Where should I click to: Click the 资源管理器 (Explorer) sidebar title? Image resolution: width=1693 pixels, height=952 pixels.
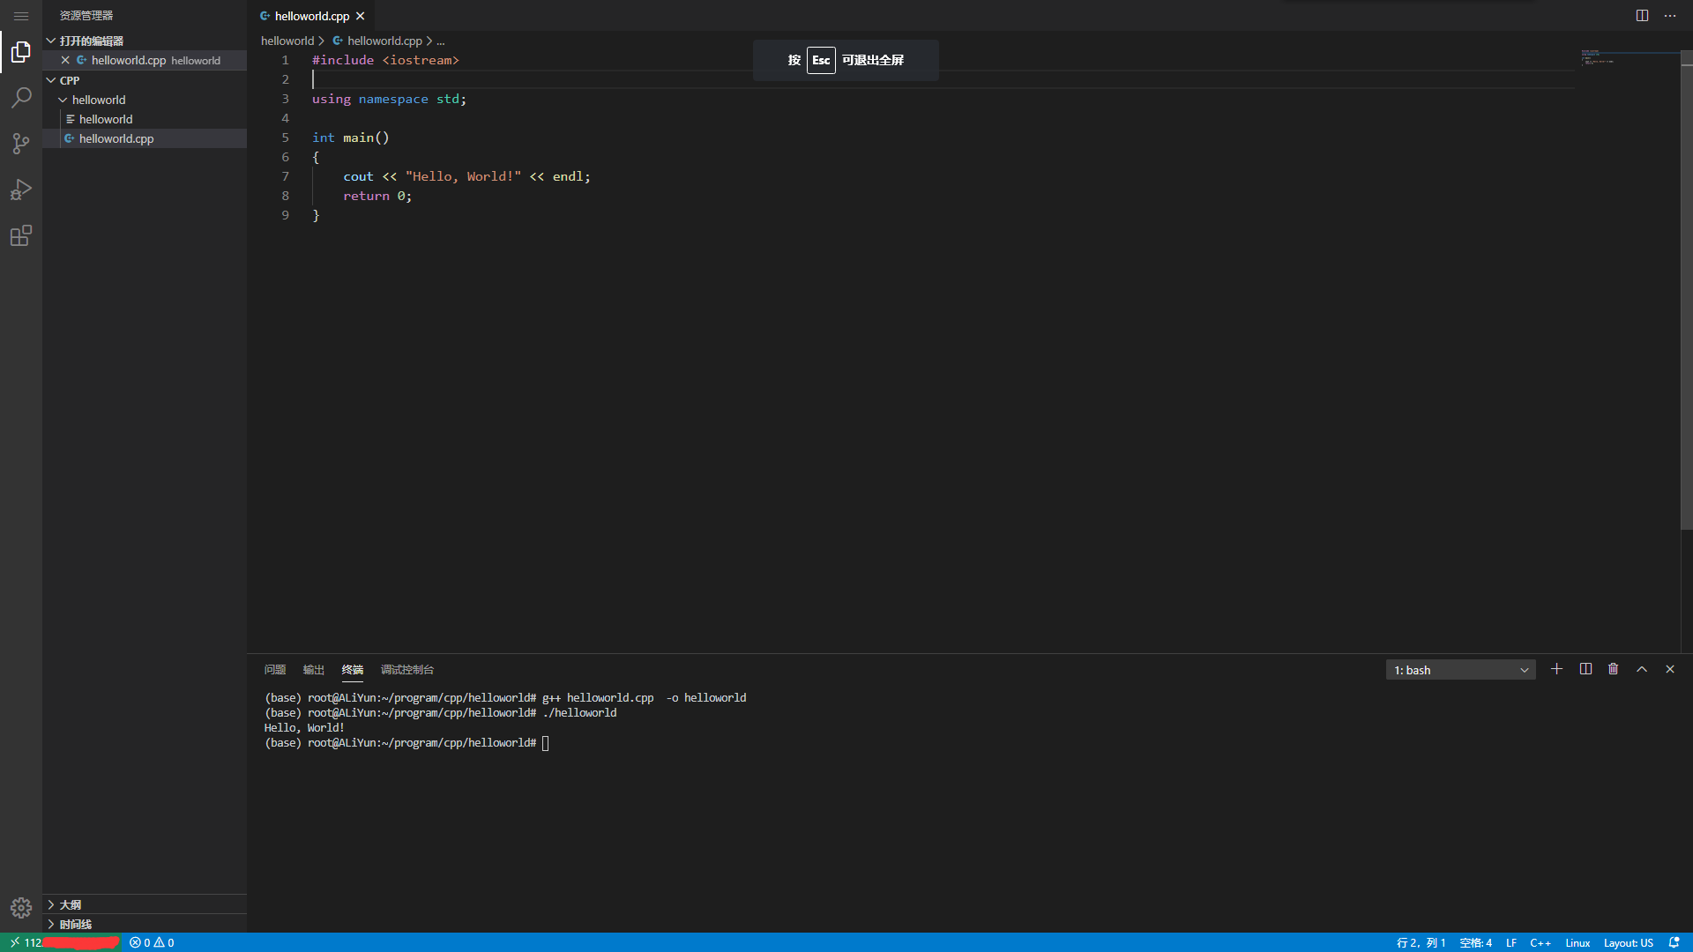click(86, 16)
